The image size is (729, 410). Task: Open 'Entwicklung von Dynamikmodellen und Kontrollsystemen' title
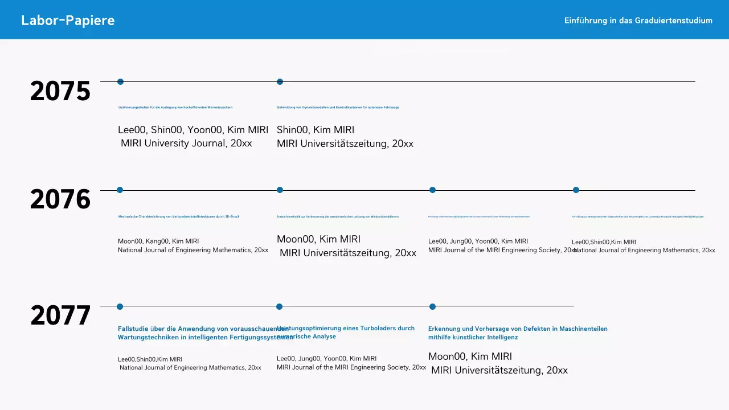click(338, 107)
